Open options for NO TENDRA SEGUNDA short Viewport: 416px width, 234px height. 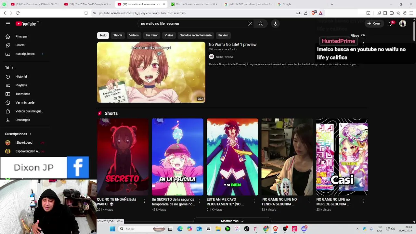[309, 201]
